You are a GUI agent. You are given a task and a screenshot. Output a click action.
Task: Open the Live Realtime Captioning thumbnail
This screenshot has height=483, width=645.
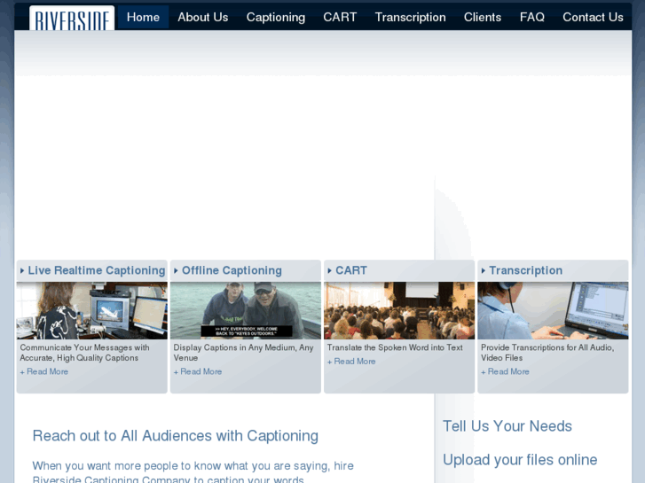(91, 310)
